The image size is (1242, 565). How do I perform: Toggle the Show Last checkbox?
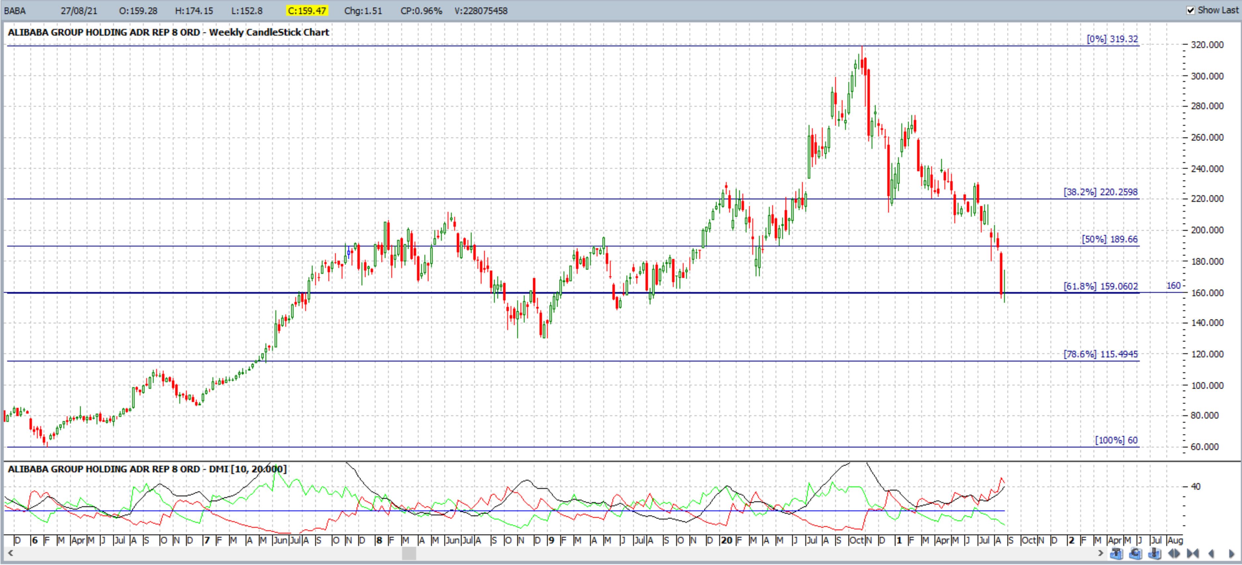pyautogui.click(x=1190, y=10)
